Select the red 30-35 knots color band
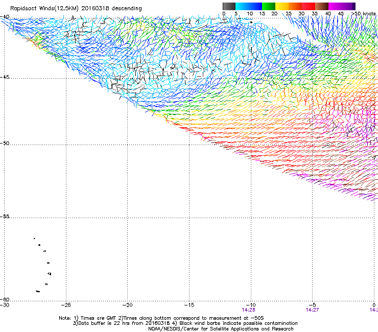This screenshot has height=332, width=378. pos(309,6)
